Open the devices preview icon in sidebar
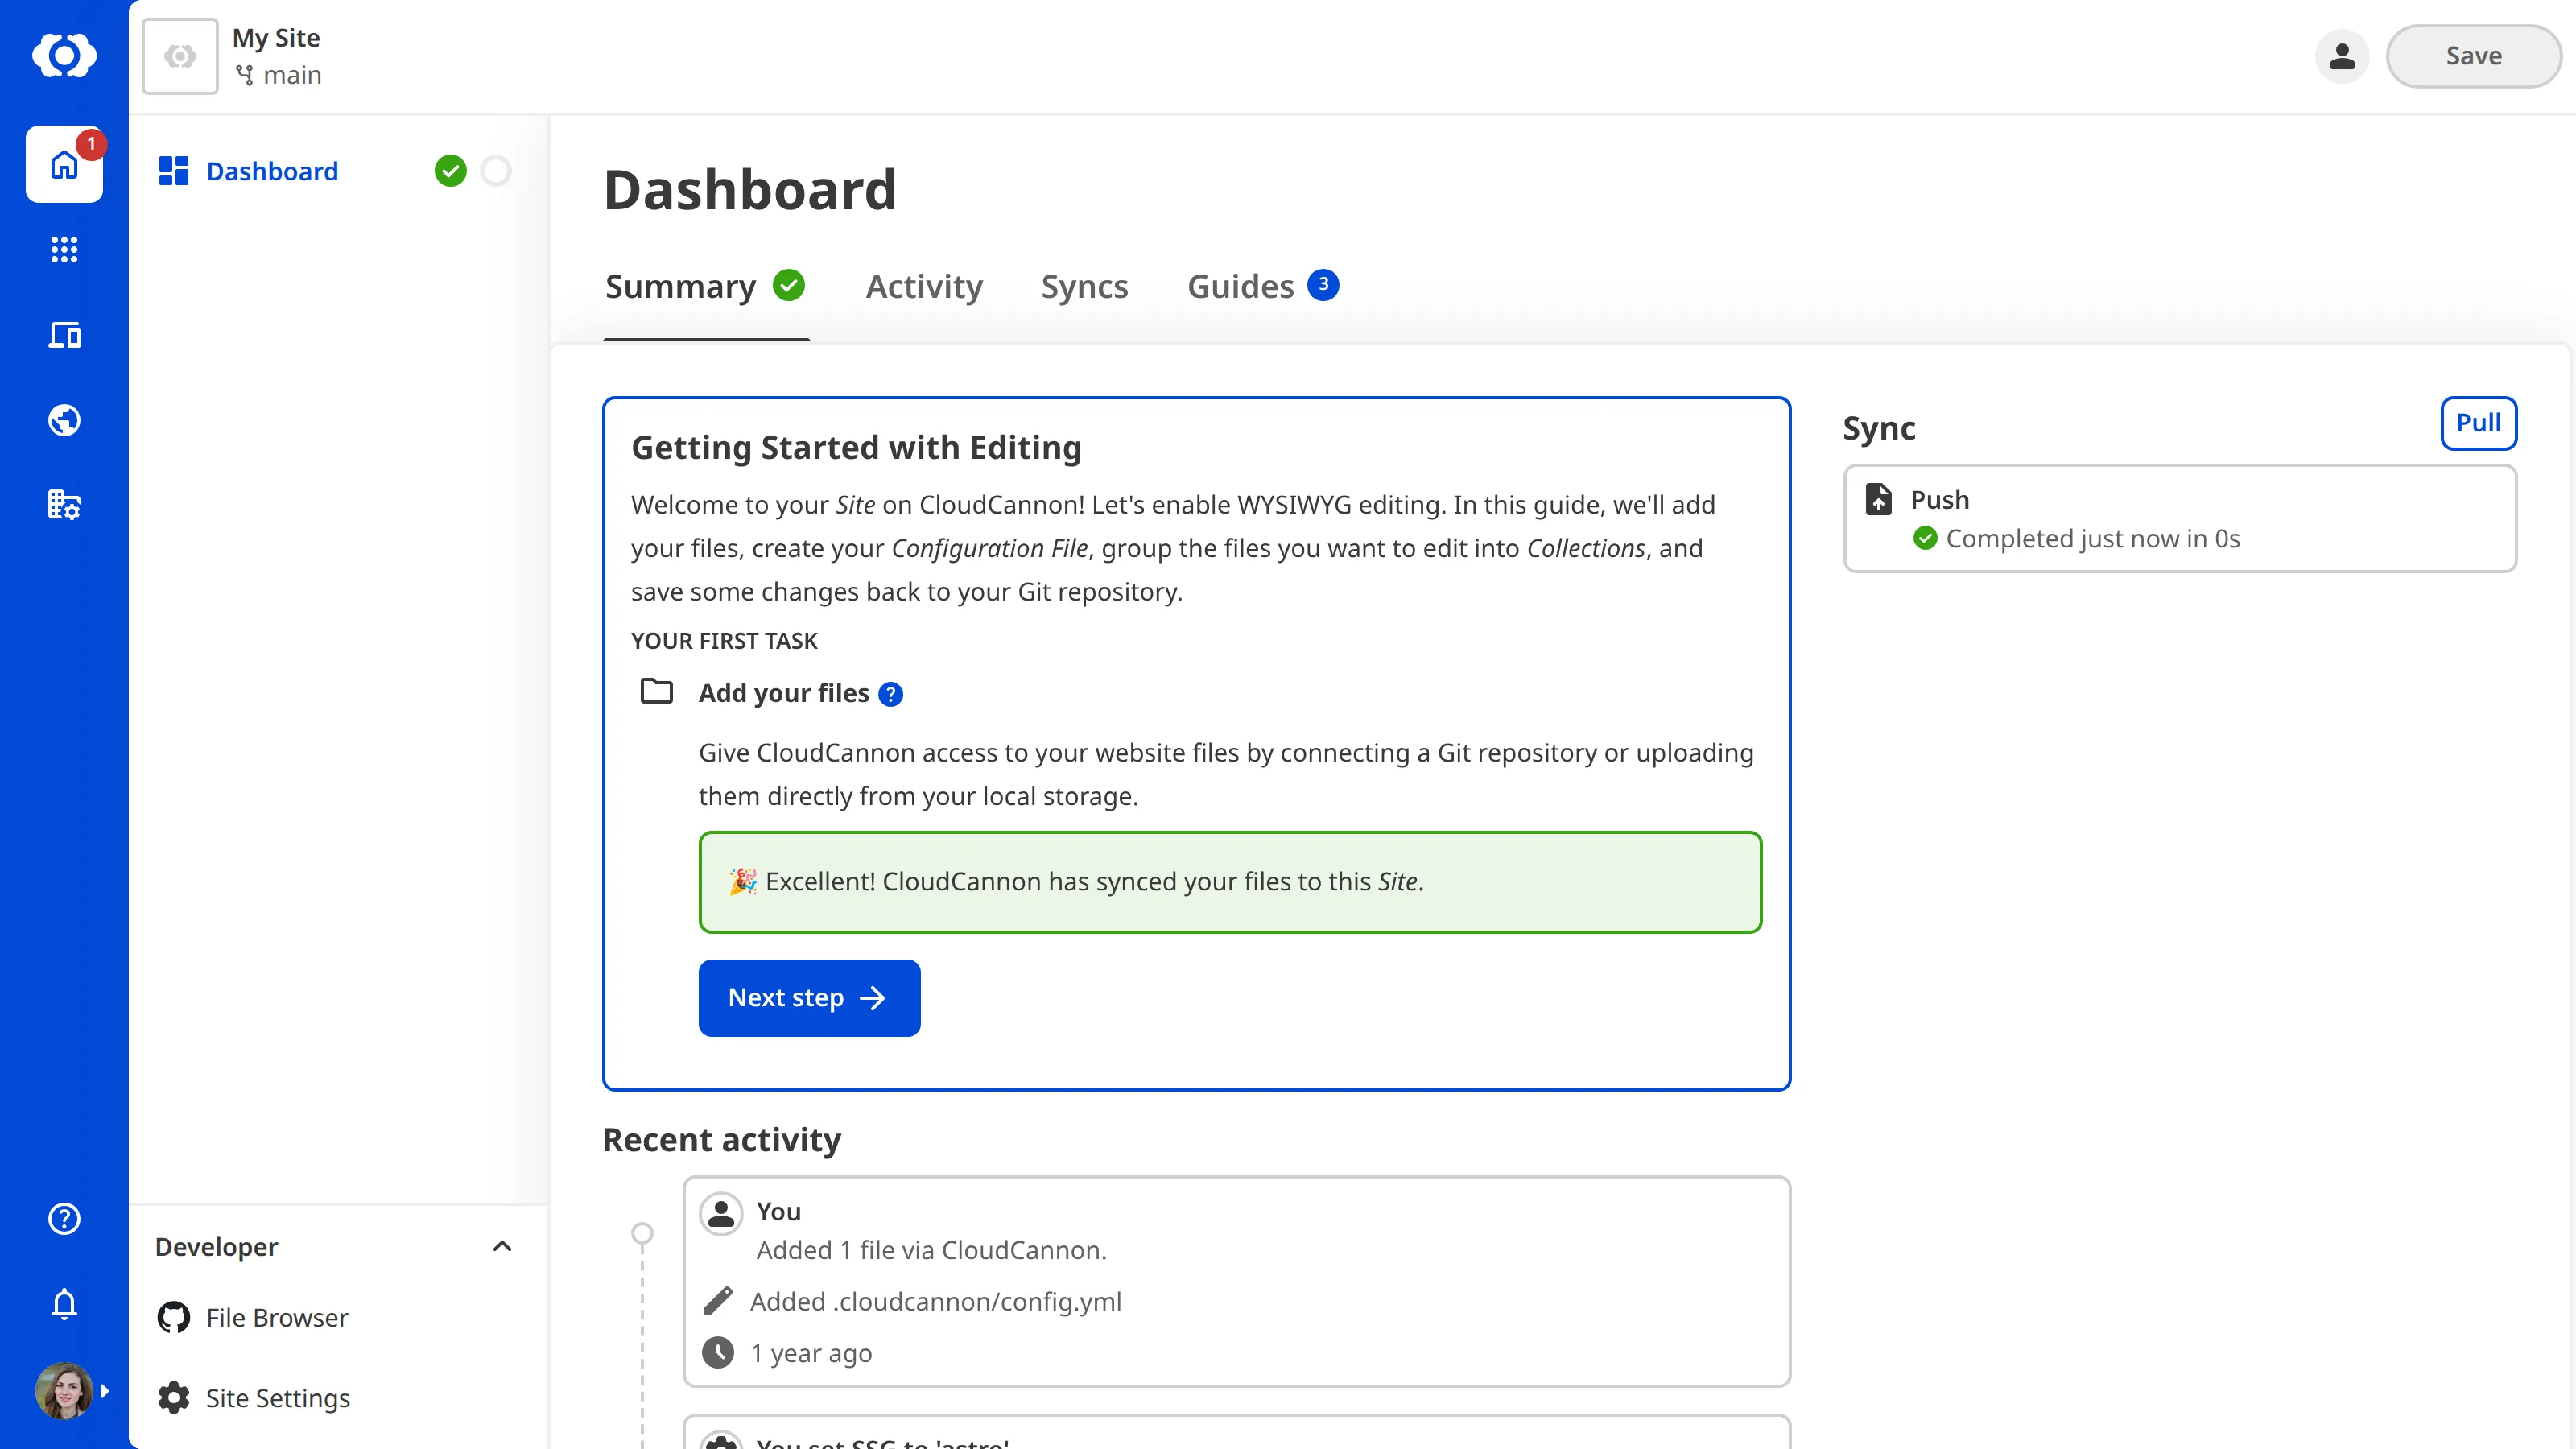The image size is (2576, 1449). point(64,335)
